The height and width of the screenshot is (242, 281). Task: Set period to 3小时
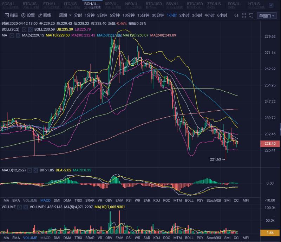197,15
